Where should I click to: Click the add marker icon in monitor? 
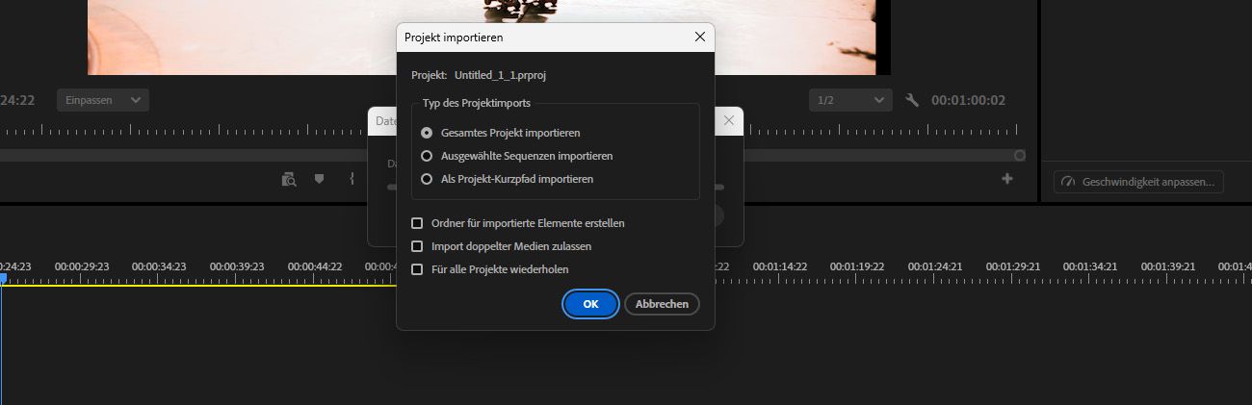click(x=320, y=179)
